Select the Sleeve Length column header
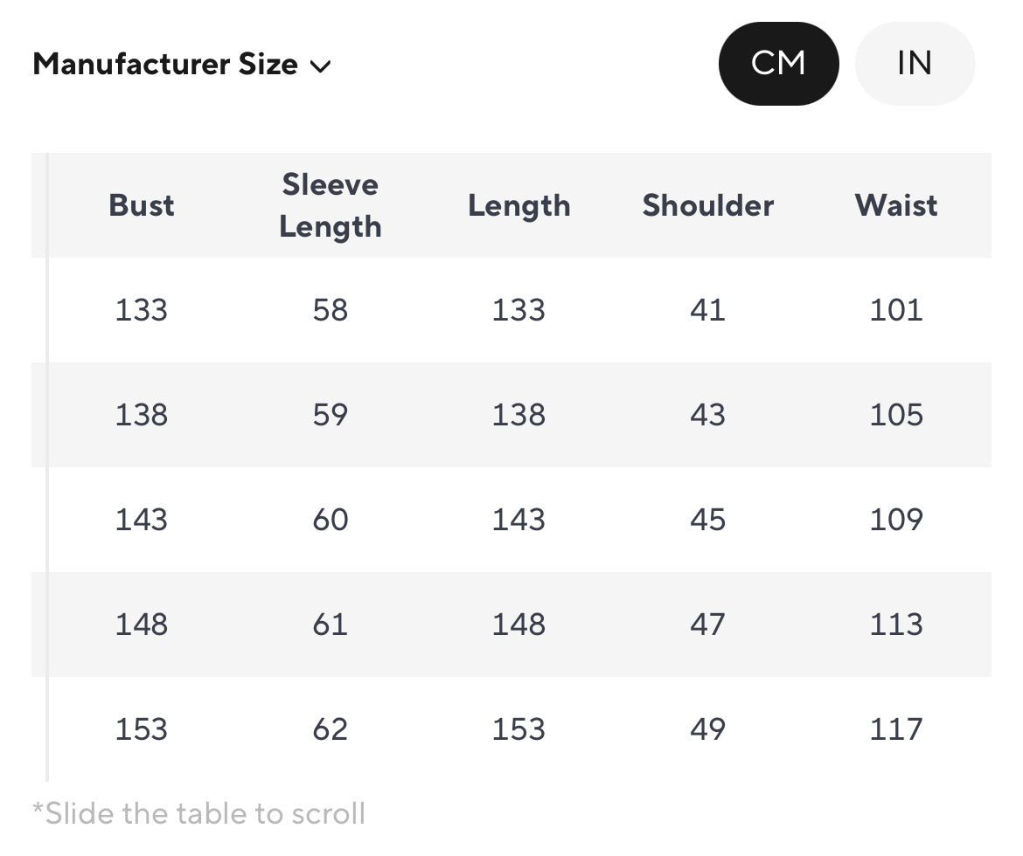 click(331, 205)
